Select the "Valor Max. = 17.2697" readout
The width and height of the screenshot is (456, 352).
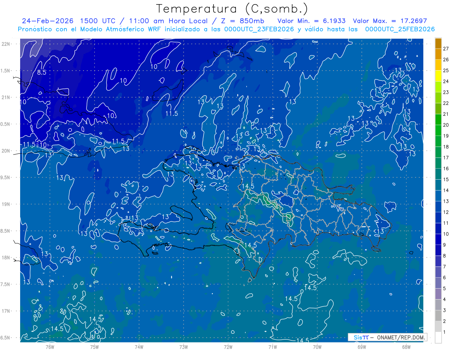pos(390,21)
